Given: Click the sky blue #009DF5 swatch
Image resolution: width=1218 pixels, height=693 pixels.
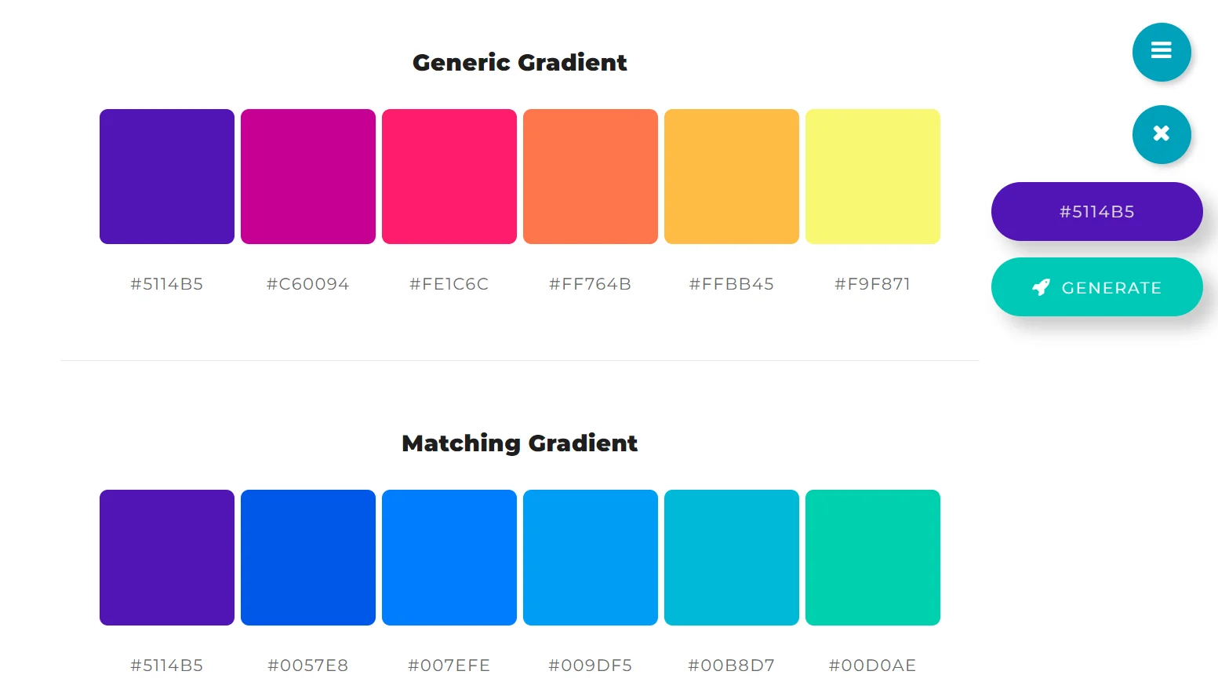Looking at the screenshot, I should pos(591,557).
